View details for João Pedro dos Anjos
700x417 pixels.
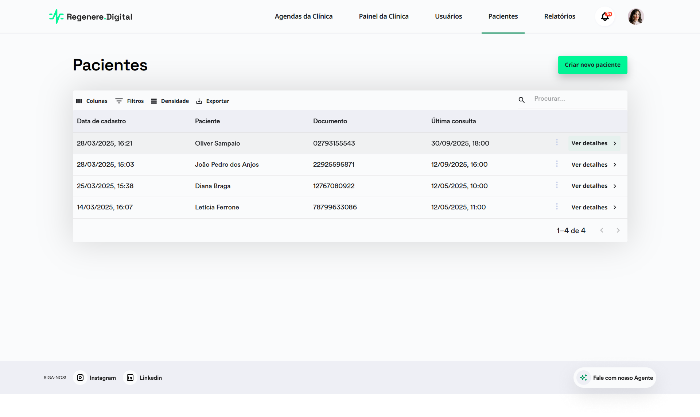(x=594, y=165)
